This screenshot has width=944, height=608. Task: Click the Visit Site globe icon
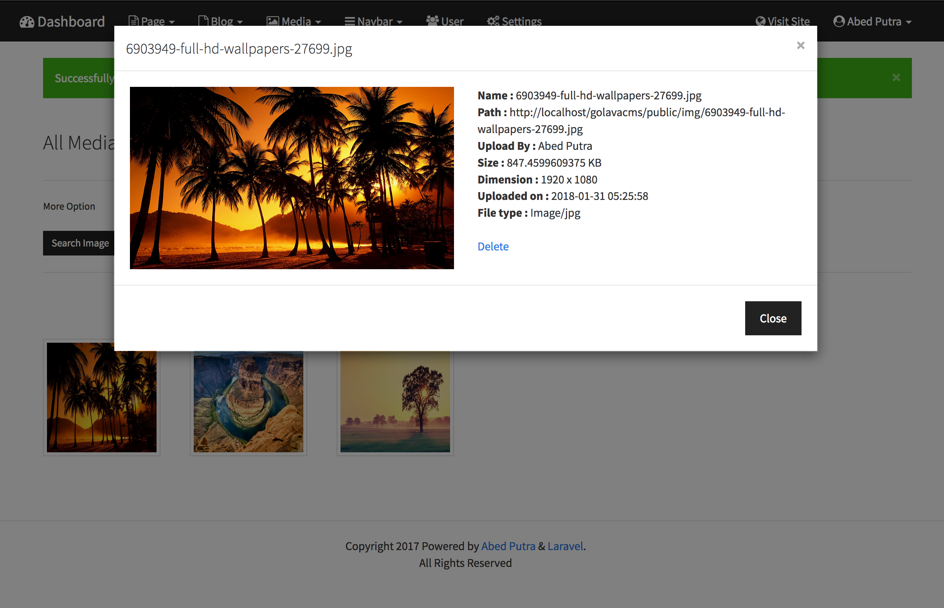pos(760,21)
